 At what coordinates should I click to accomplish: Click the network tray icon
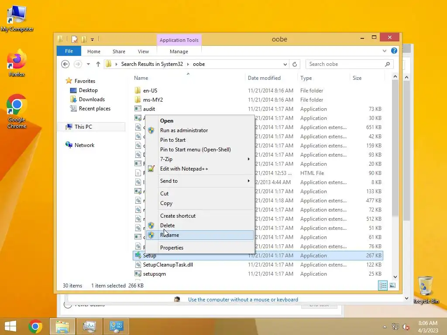click(395, 326)
